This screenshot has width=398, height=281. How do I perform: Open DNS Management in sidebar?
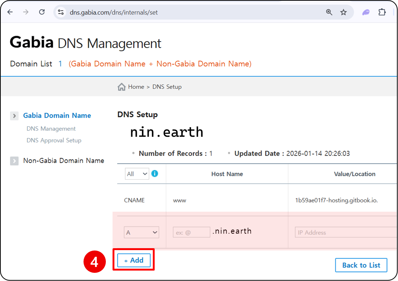click(x=51, y=129)
